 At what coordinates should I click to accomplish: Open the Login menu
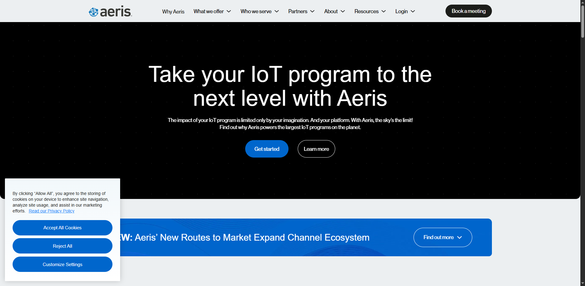(402, 11)
